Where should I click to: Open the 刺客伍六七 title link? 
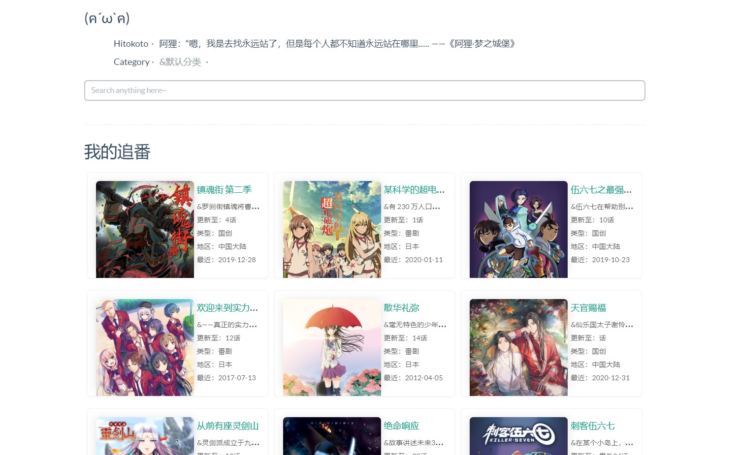coord(593,426)
